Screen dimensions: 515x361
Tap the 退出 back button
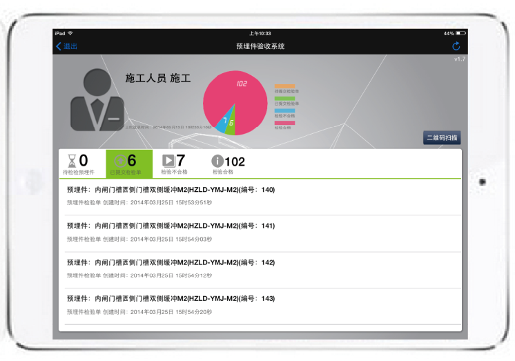66,46
